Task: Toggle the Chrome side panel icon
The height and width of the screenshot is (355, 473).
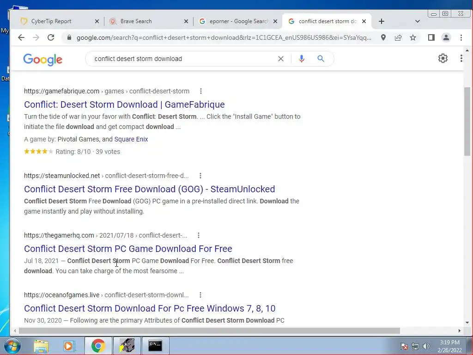Action: [x=431, y=37]
